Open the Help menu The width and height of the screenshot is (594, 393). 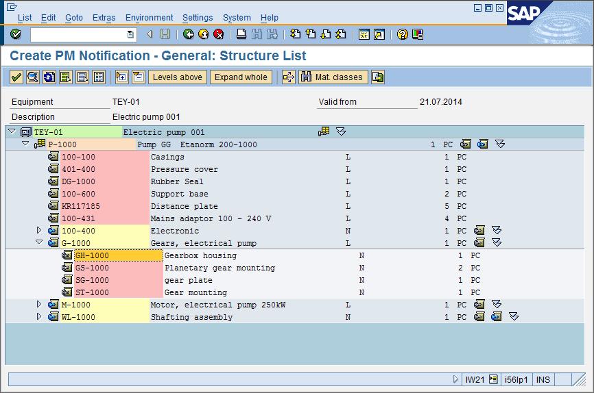pyautogui.click(x=270, y=18)
